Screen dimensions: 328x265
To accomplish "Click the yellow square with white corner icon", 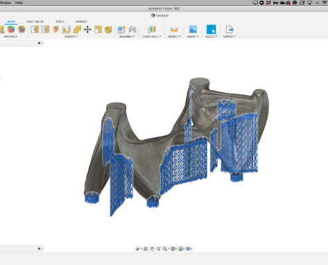I will 98,29.
